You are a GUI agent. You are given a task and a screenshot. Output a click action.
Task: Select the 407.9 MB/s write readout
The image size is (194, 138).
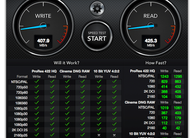point(43,42)
